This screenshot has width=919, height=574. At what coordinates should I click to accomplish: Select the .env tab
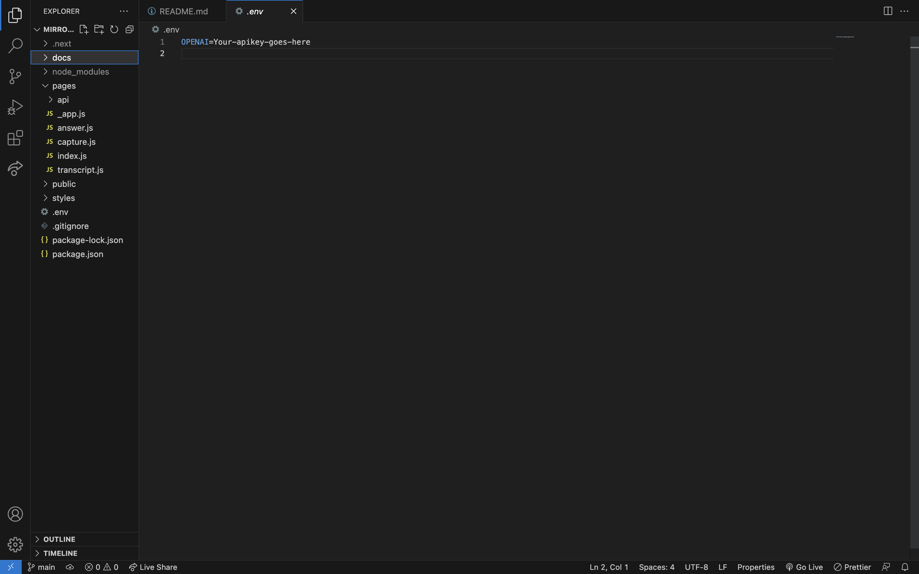[x=254, y=11]
